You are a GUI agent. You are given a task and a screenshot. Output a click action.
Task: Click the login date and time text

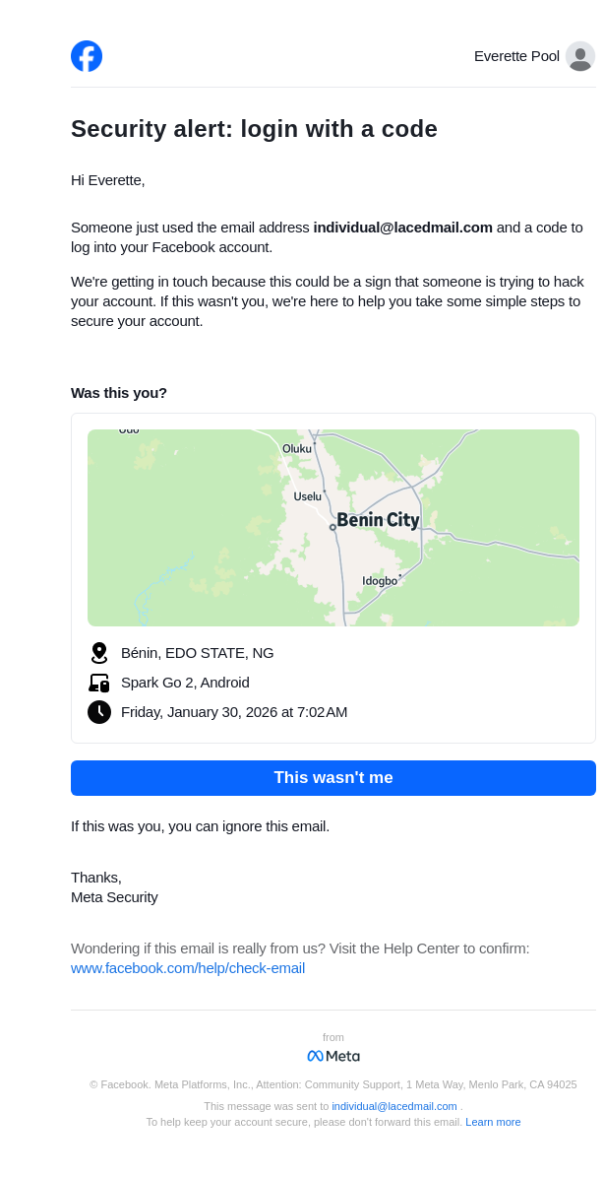[234, 712]
